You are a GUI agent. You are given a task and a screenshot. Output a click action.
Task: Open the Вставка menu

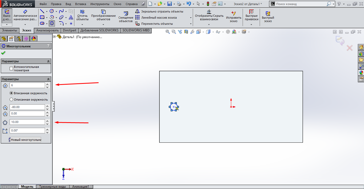pos(81,4)
